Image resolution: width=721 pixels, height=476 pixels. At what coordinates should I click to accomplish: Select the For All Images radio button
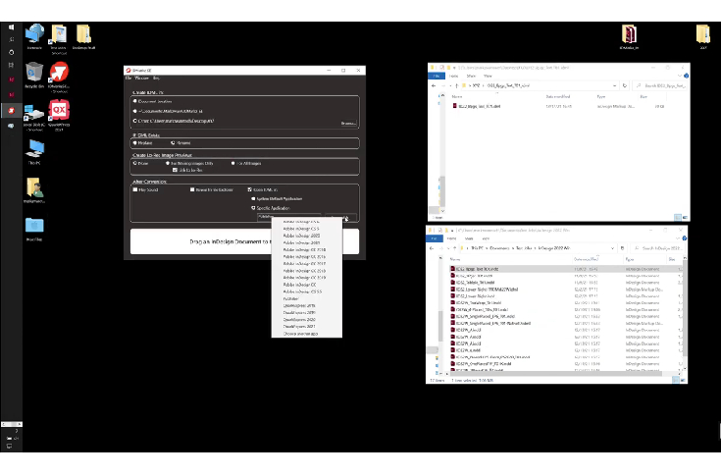click(233, 163)
